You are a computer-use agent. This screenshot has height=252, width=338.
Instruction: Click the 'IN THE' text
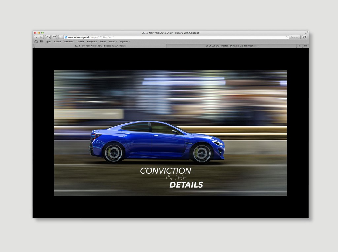[176, 178]
